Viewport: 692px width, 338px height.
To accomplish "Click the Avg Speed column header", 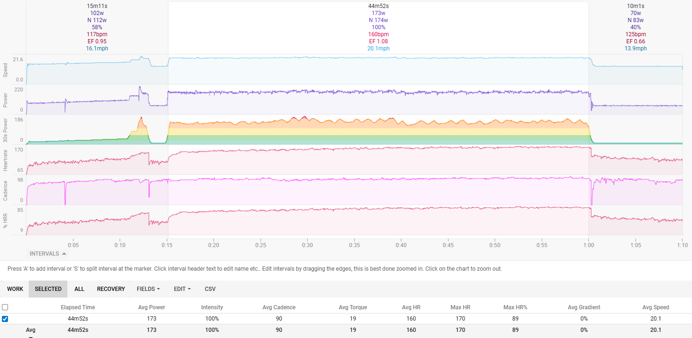I will 655,307.
